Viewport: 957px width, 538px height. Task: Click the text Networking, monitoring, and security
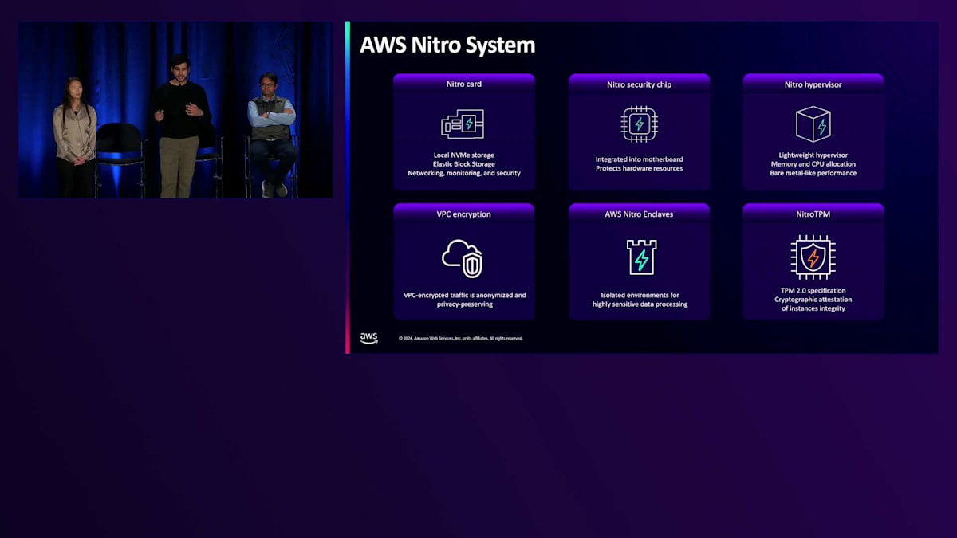pyautogui.click(x=464, y=173)
